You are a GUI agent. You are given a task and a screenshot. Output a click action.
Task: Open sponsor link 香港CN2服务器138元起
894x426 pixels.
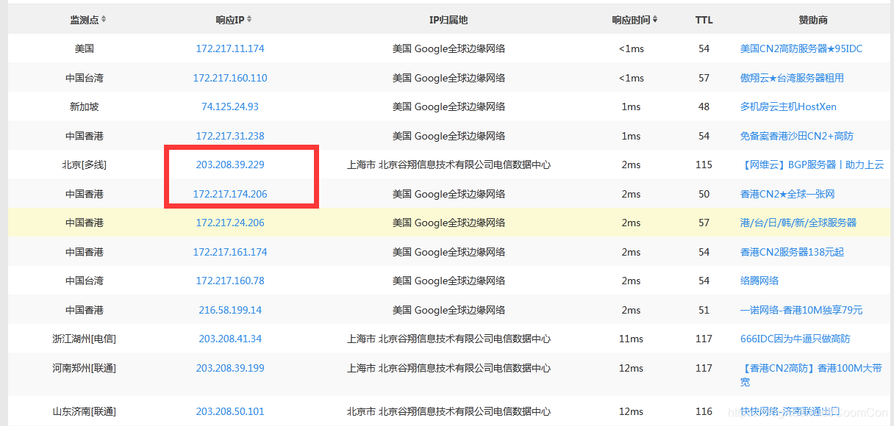tap(792, 252)
